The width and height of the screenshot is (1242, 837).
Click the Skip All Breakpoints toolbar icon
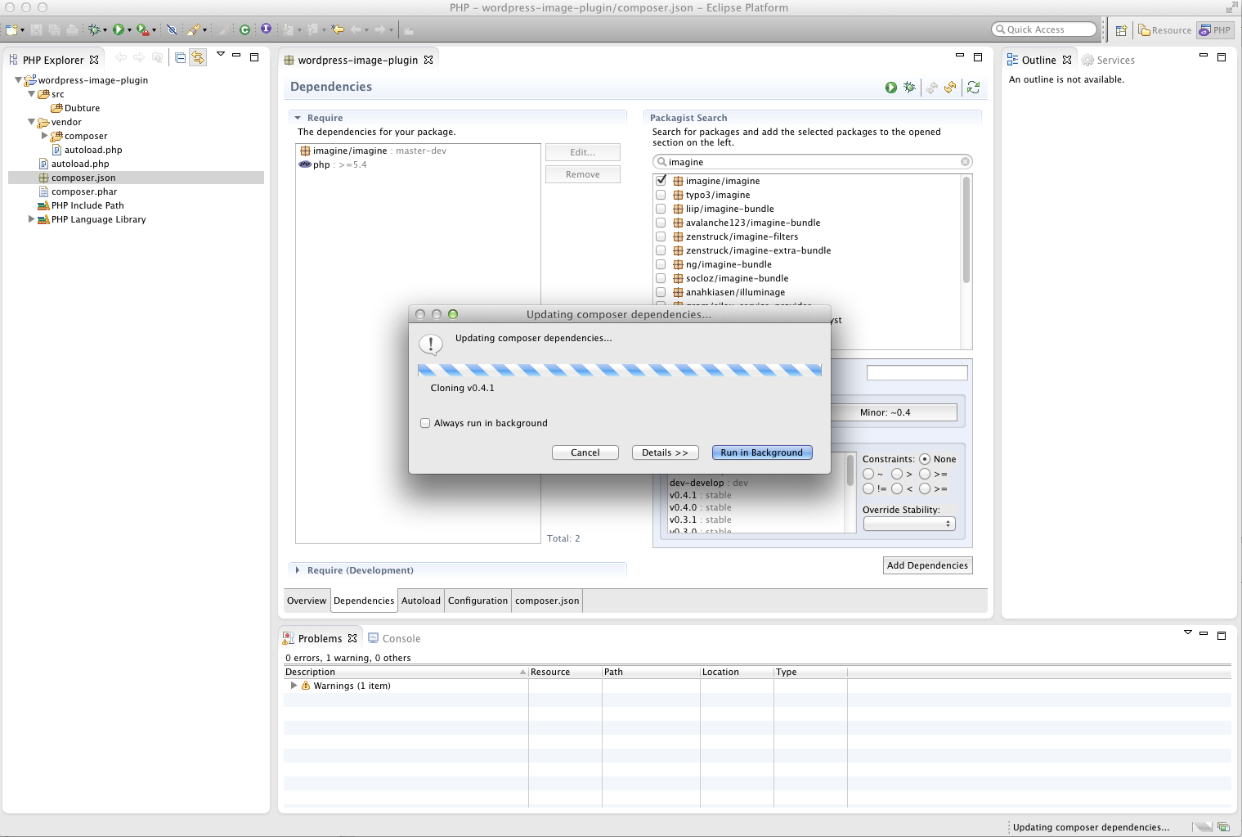tap(172, 29)
